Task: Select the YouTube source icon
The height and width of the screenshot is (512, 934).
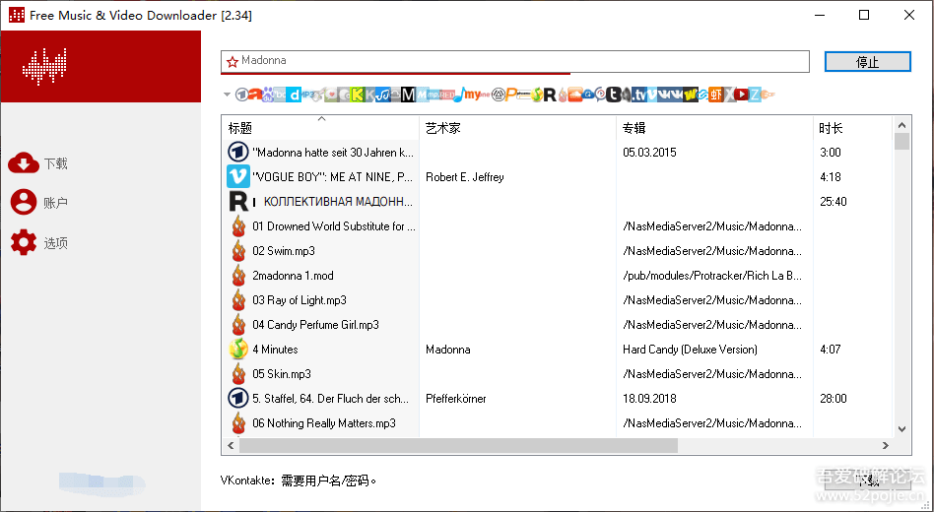Action: tap(741, 95)
